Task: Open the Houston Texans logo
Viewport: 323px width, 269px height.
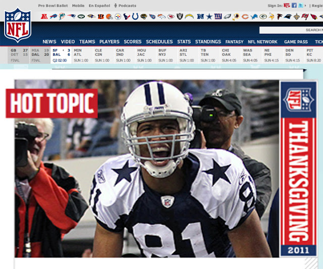Action: point(127,17)
